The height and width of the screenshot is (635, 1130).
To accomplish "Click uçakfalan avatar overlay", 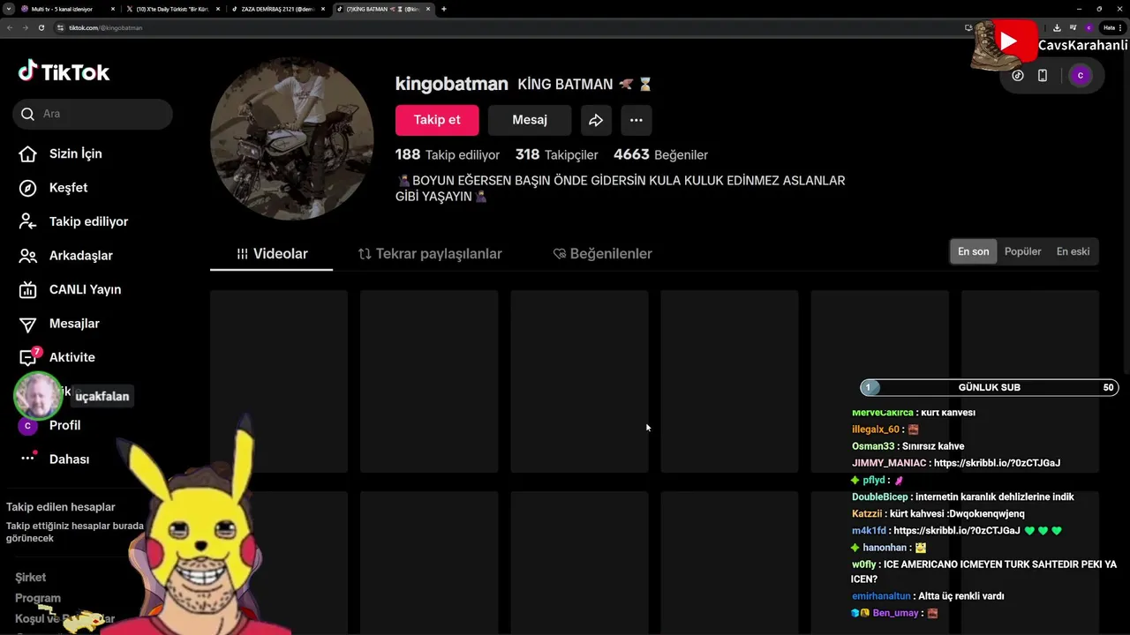I will tap(38, 396).
